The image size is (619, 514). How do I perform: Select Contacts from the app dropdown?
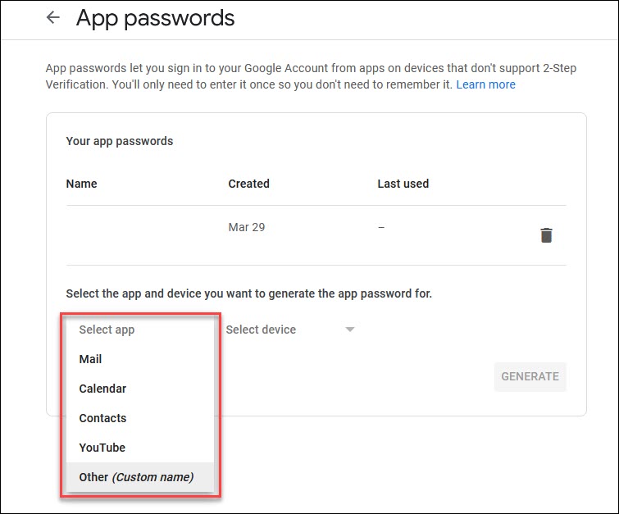(x=102, y=418)
